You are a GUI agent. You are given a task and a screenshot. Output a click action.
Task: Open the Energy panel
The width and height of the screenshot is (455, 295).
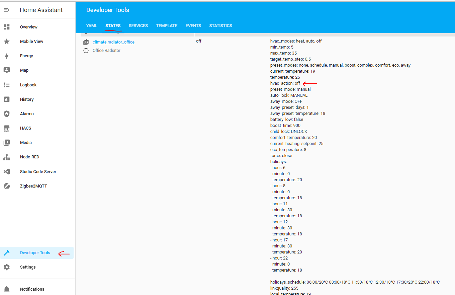pos(26,56)
